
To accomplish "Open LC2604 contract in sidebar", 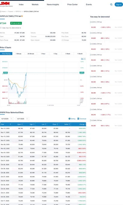I will click(x=96, y=66).
